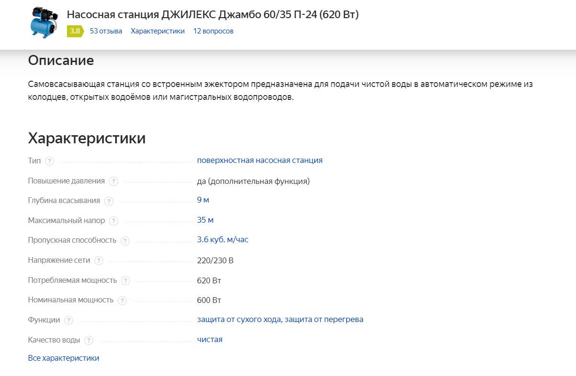Screen dimensions: 576x376
Task: Click the да (дополнительная функция) value
Action: tap(254, 182)
